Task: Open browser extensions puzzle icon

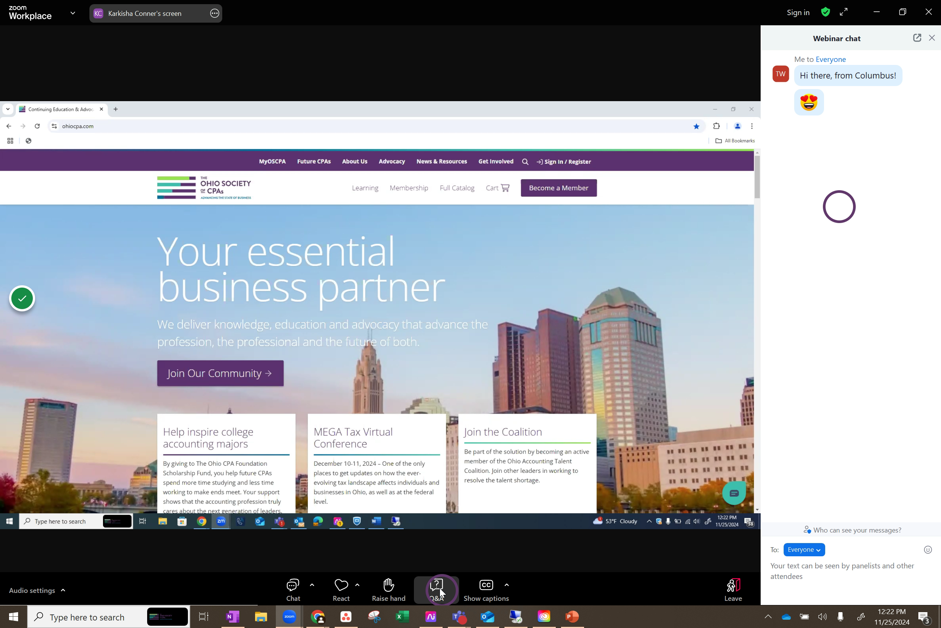Action: pyautogui.click(x=717, y=126)
